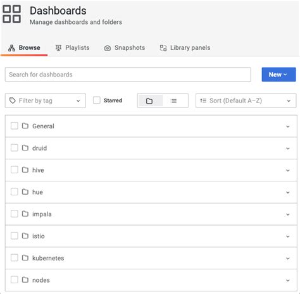300x294 pixels.
Task: Open the Filter by tag dropdown
Action: (46, 101)
